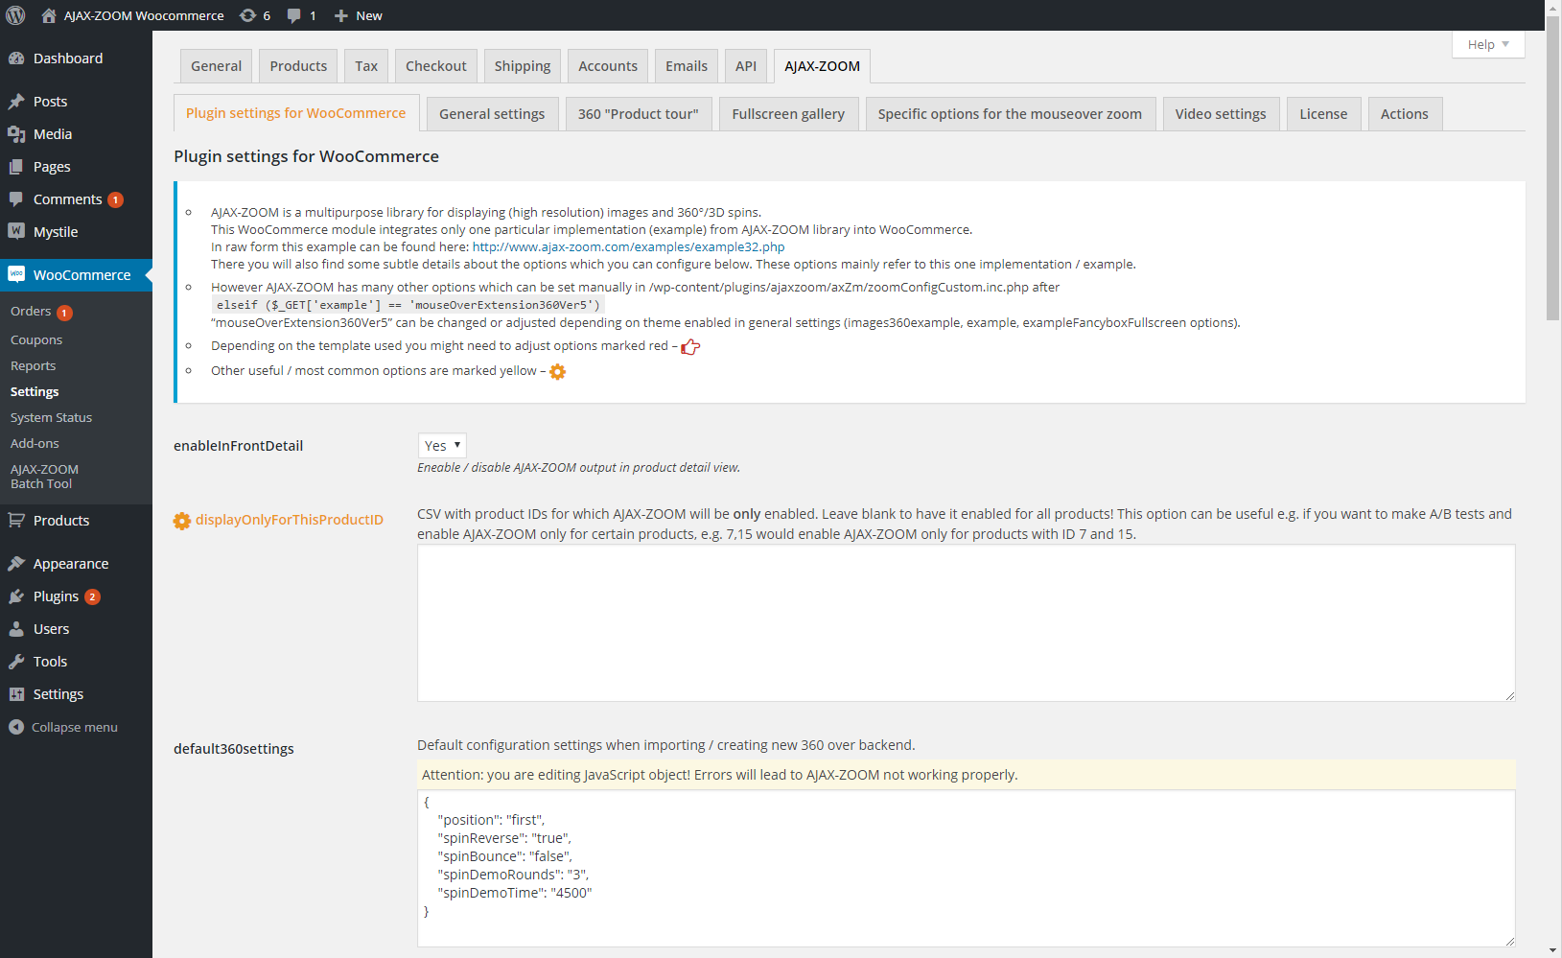Open the Actions subtab
This screenshot has height=958, width=1562.
1405,114
